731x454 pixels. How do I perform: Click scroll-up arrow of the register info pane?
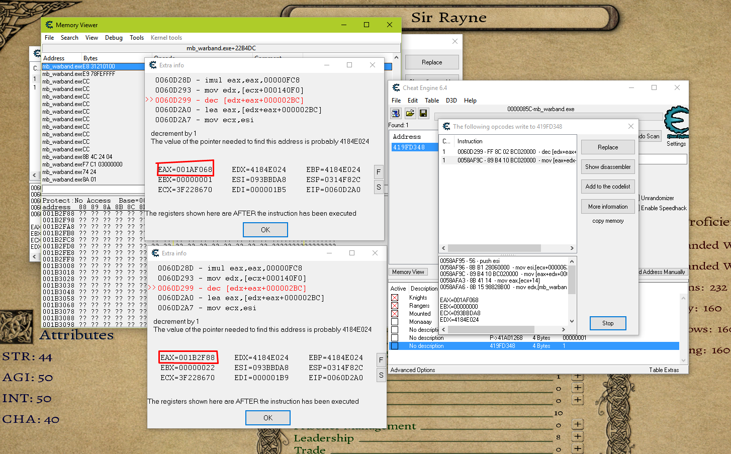(572, 261)
